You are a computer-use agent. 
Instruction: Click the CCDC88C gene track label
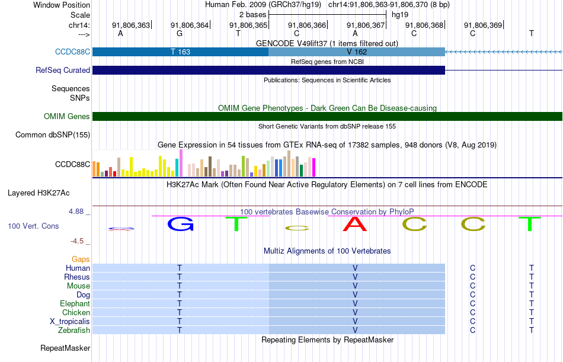(72, 52)
